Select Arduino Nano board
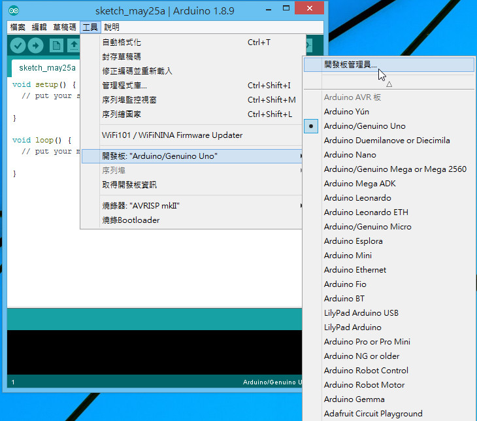477x421 pixels. pos(389,155)
